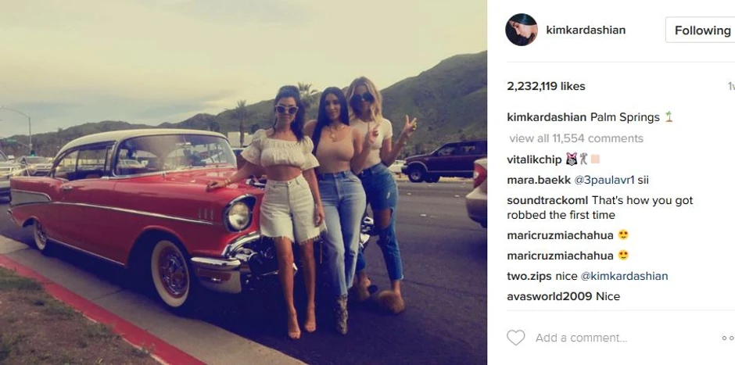The image size is (735, 365).
Task: Open soundtrackoml commenter profile
Action: (x=547, y=201)
